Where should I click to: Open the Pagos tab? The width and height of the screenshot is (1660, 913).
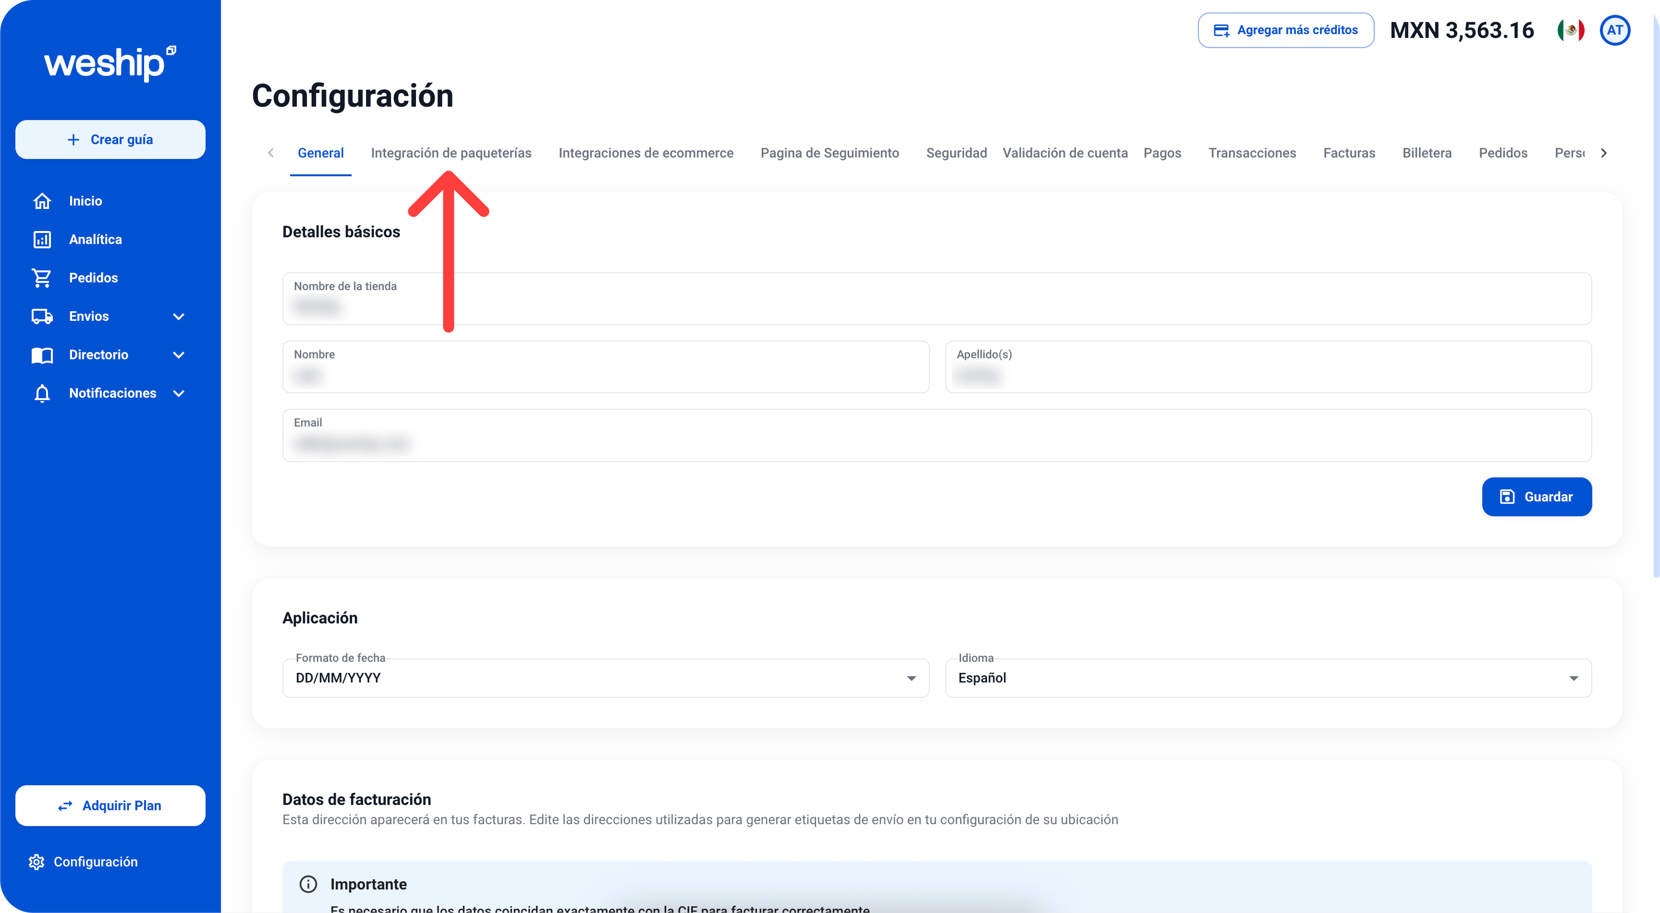point(1162,153)
